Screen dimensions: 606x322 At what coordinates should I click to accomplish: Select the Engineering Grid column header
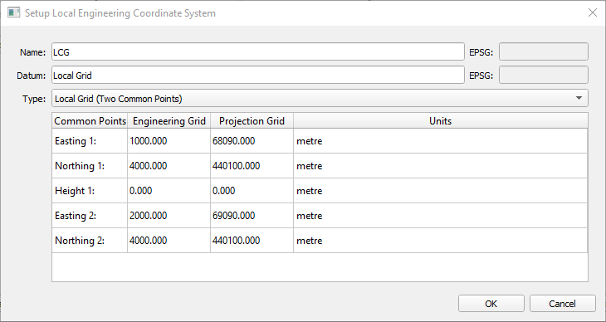(x=169, y=121)
